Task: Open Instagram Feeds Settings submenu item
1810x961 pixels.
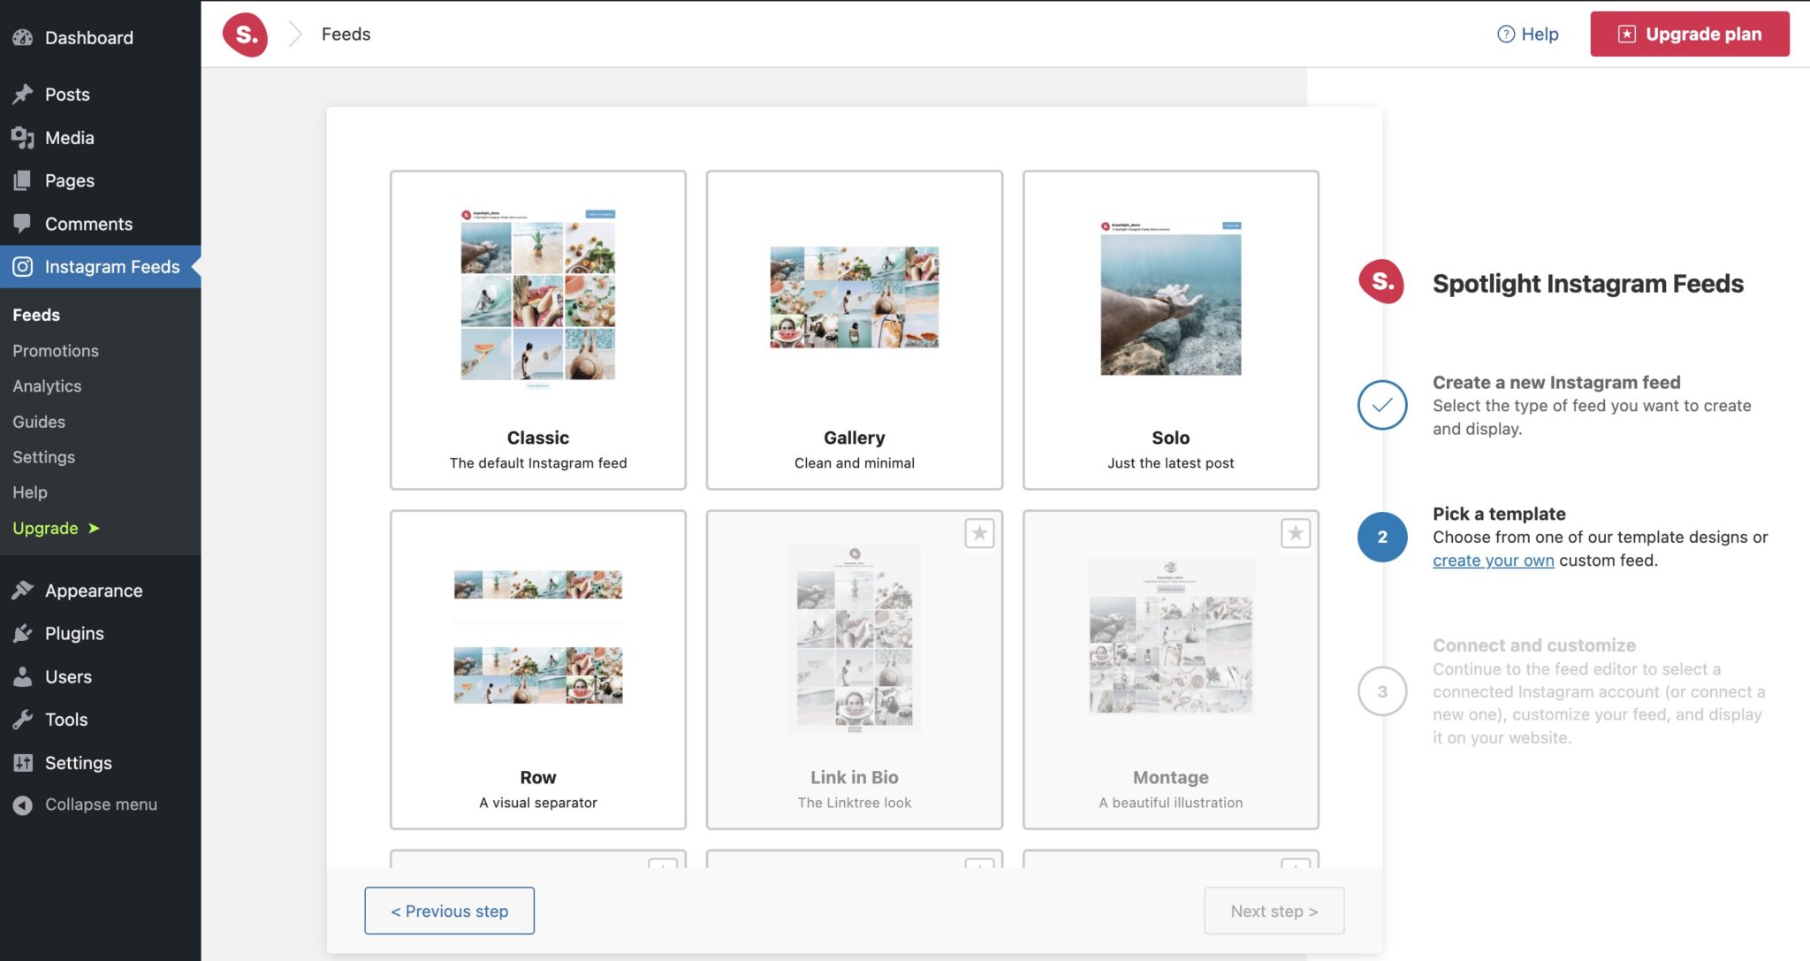Action: 43,456
